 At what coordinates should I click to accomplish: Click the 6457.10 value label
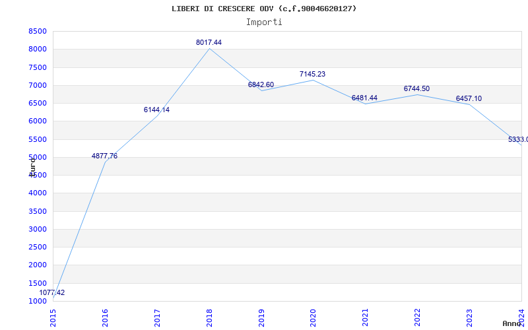tap(469, 98)
